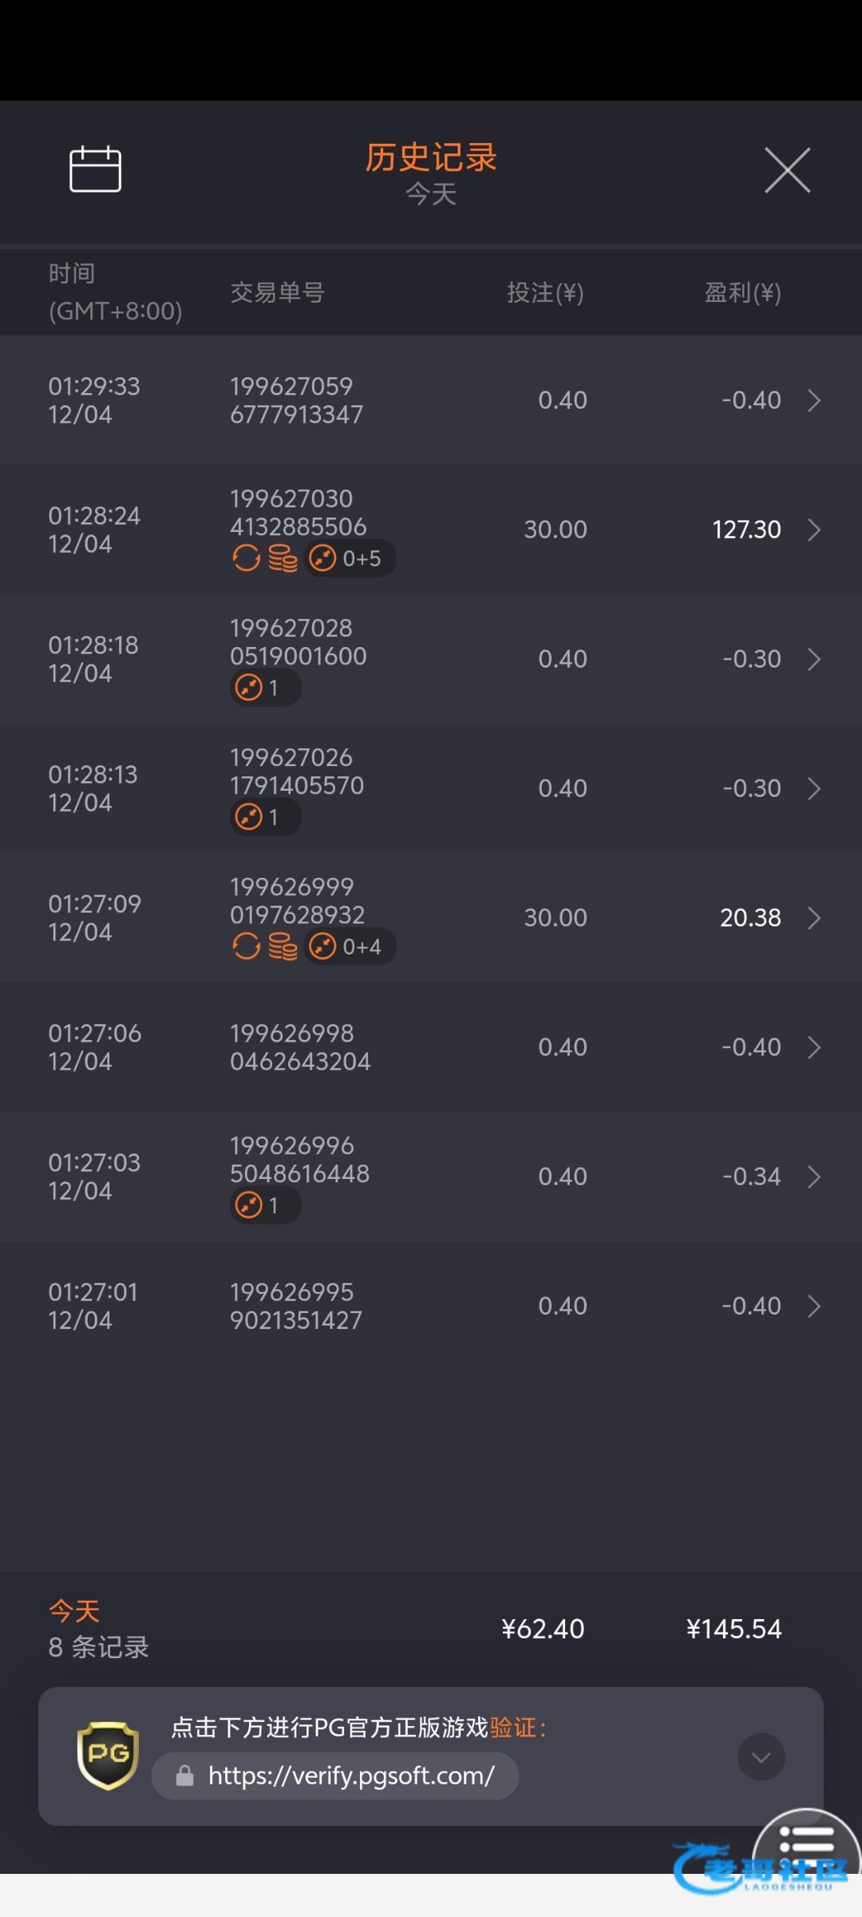
Task: Expand the verification banner dropdown arrow
Action: coord(761,1756)
